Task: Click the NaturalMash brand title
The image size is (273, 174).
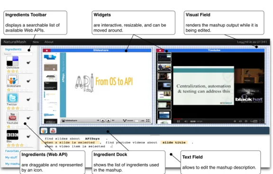Action: coord(15,42)
